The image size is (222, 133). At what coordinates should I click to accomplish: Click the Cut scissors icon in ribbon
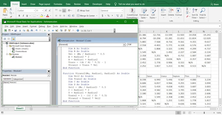(11, 9)
